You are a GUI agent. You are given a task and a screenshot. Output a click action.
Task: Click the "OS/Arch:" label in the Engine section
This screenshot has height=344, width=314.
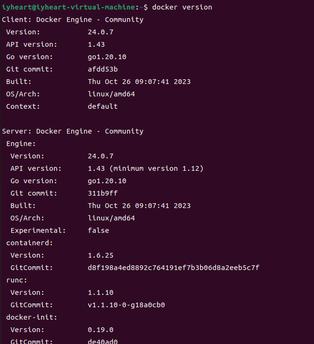coord(27,218)
